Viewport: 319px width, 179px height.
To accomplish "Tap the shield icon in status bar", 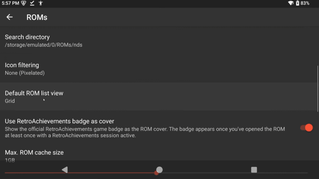I will [x=24, y=3].
